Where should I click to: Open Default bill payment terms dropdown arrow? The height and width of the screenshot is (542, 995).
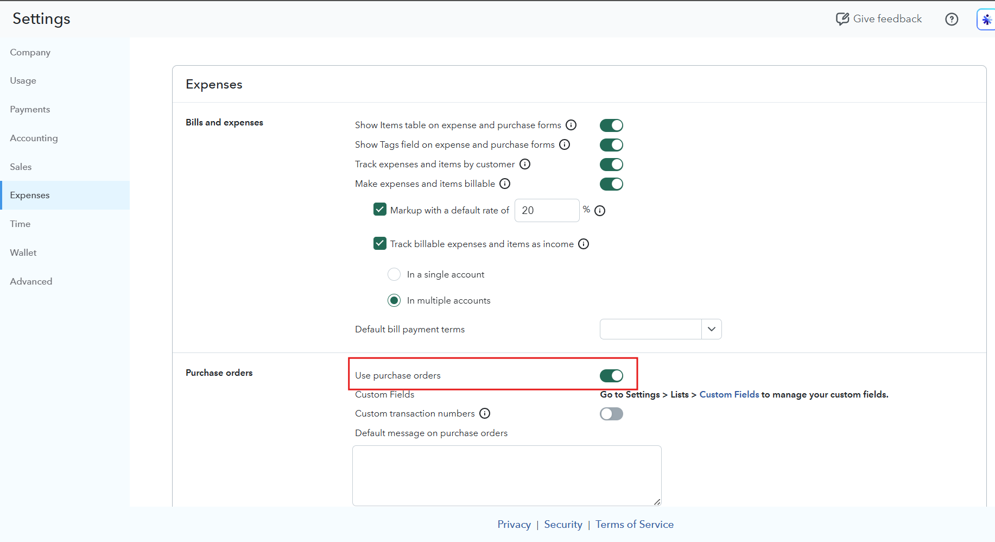click(x=712, y=329)
